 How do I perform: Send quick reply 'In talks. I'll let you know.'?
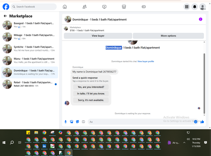pyautogui.click(x=91, y=93)
